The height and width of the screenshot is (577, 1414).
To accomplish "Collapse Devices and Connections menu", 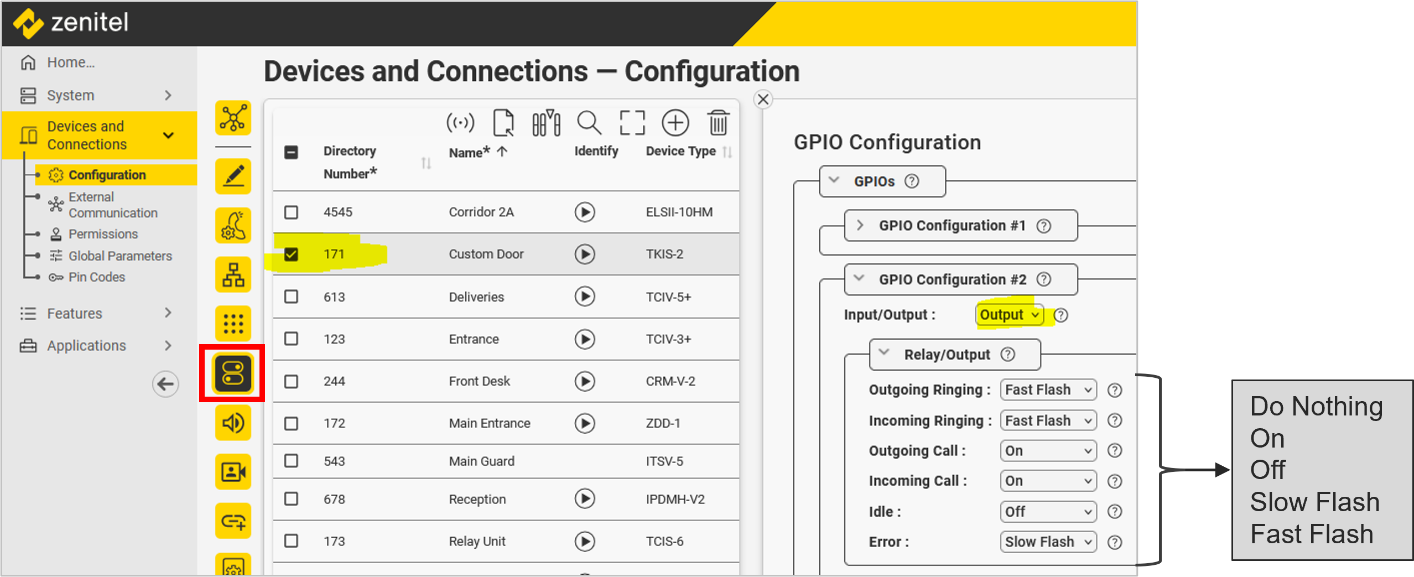I will pyautogui.click(x=99, y=135).
